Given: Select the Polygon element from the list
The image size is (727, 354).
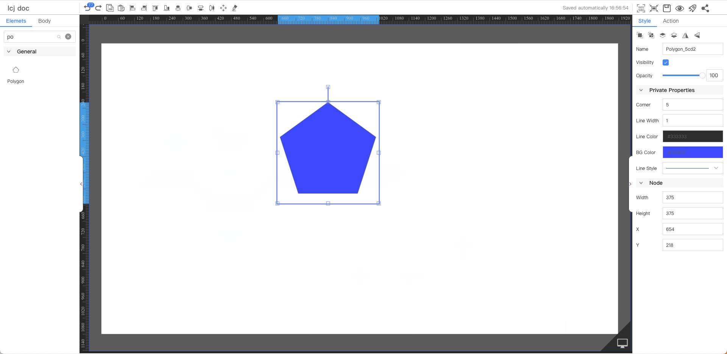Looking at the screenshot, I should click(16, 75).
